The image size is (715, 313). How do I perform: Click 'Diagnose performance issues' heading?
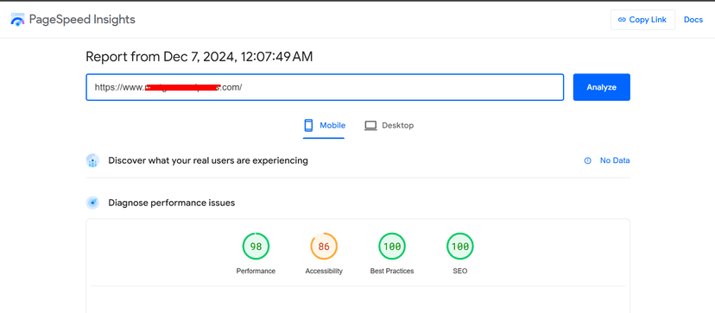(x=172, y=203)
